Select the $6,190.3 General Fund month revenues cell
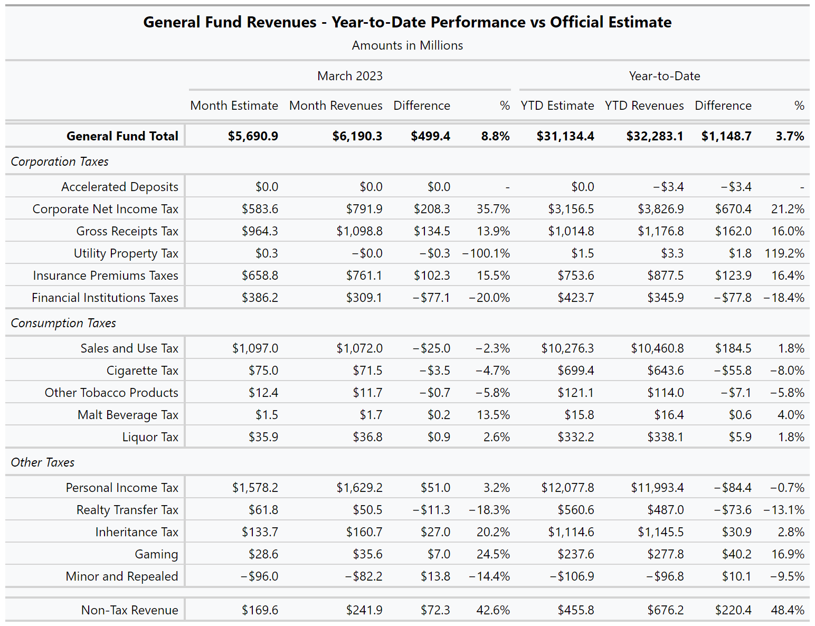The image size is (815, 626). click(357, 136)
